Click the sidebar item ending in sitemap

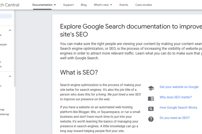pyautogui.click(x=4, y=114)
